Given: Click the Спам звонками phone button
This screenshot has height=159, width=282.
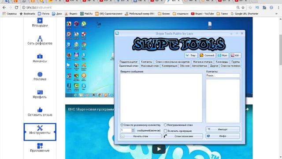Looking at the screenshot, I should 183,136.
